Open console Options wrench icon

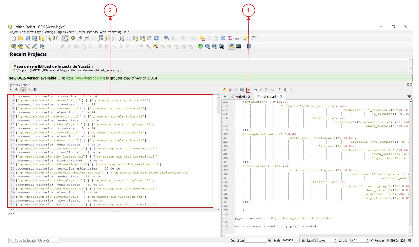(x=30, y=90)
